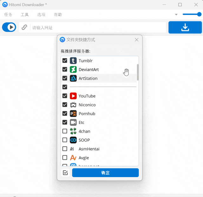The height and width of the screenshot is (197, 203).
Task: Confirm with the 确定 button
Action: 105,173
